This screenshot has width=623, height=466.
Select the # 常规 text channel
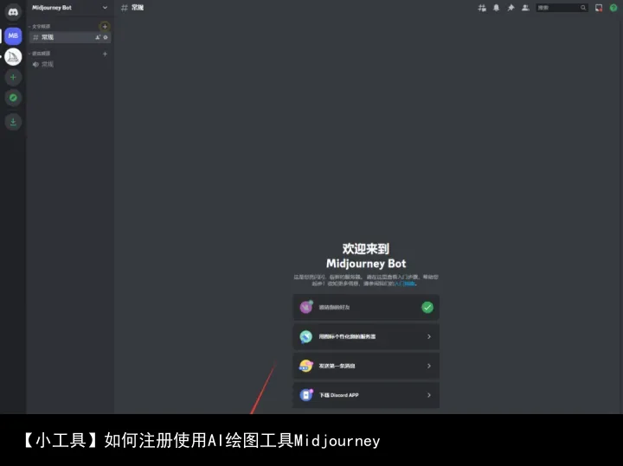70,37
